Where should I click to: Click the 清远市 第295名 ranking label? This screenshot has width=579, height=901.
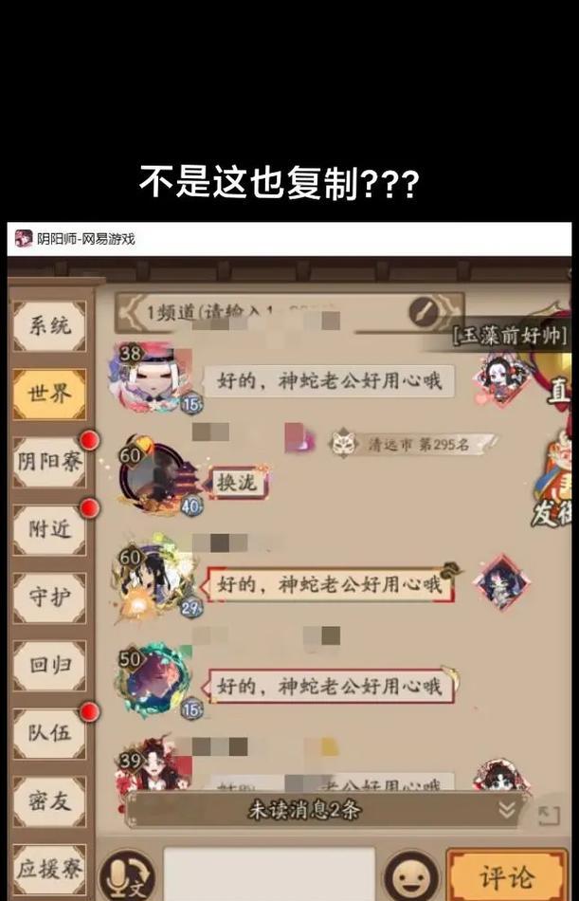pyautogui.click(x=419, y=445)
